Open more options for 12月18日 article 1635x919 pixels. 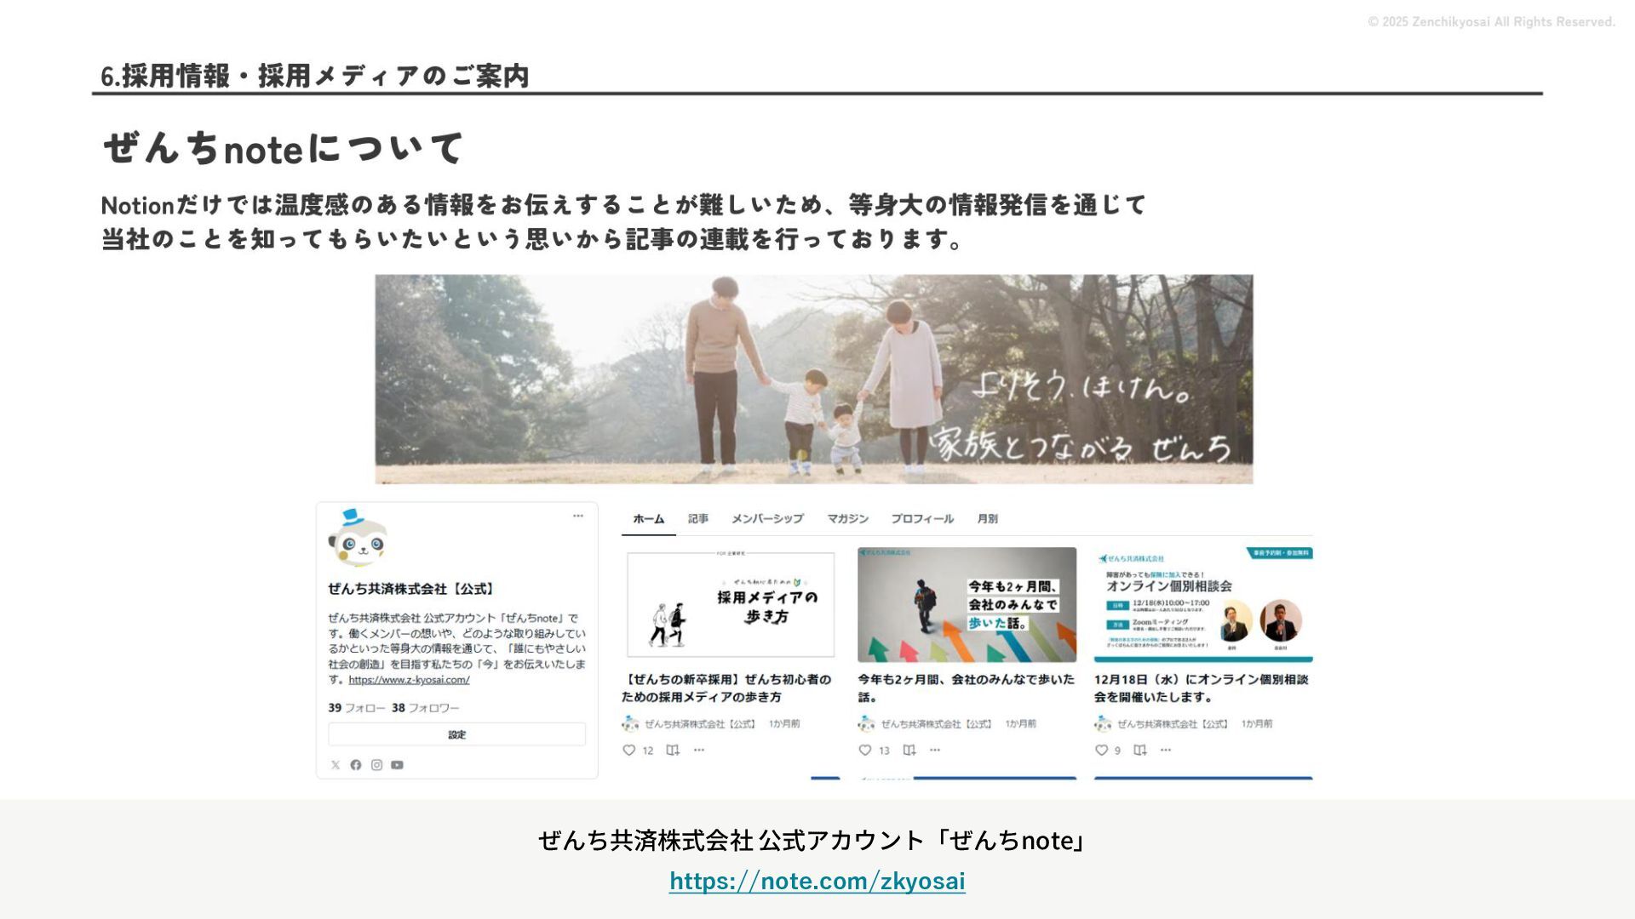point(1166,751)
